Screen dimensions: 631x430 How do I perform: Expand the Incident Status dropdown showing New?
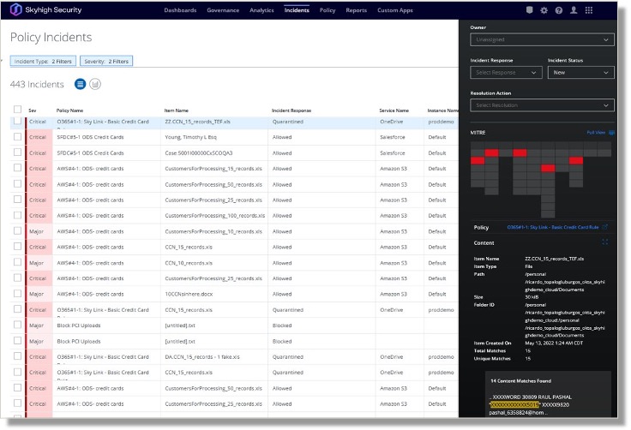[x=580, y=73]
